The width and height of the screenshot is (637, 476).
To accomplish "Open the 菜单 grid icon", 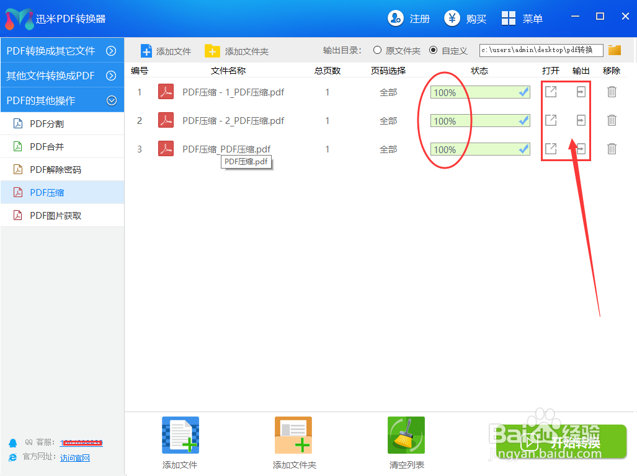I will [508, 18].
